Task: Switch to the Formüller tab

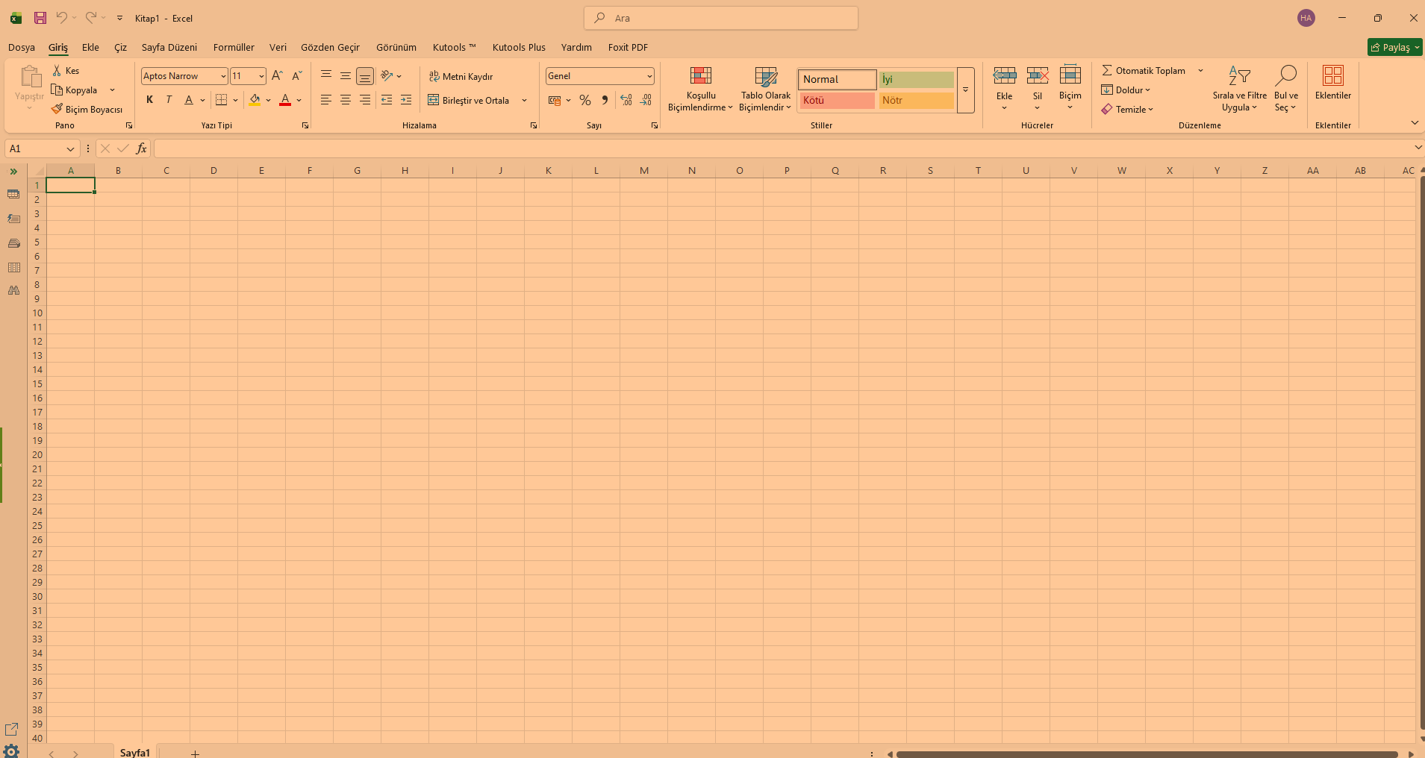Action: [234, 47]
